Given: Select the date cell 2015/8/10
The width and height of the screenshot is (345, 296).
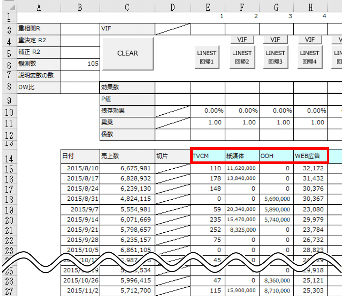Looking at the screenshot, I should tap(80, 169).
